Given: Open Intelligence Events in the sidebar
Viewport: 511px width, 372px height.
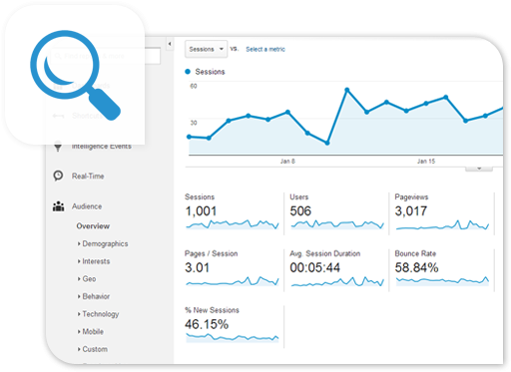Looking at the screenshot, I should pyautogui.click(x=102, y=147).
